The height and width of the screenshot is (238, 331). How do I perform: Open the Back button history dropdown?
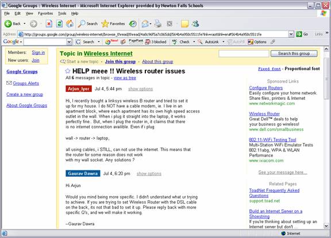[x=25, y=24]
